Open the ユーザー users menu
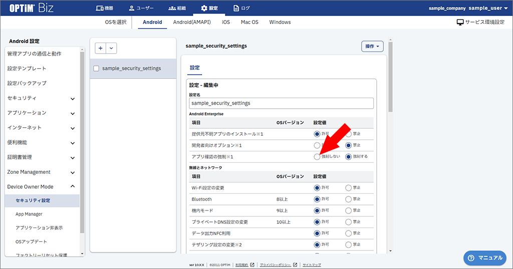The width and height of the screenshot is (513, 269). tap(141, 8)
